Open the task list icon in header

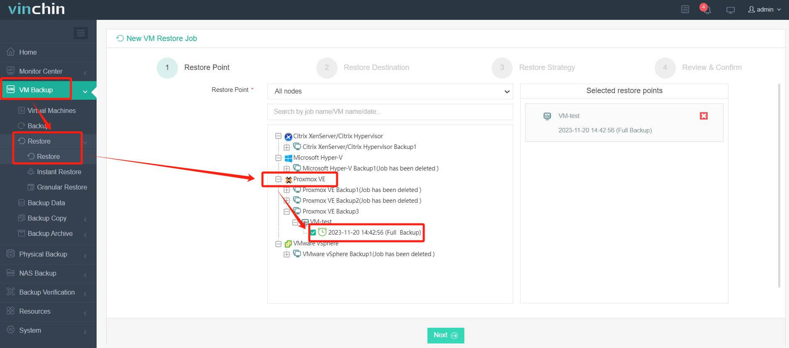685,9
